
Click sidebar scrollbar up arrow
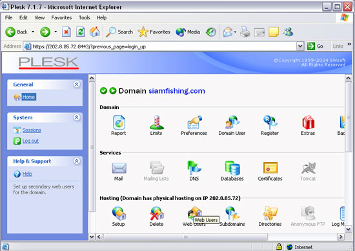point(92,78)
